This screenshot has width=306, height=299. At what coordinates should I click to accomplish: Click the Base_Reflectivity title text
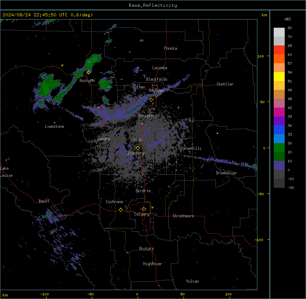pyautogui.click(x=153, y=5)
